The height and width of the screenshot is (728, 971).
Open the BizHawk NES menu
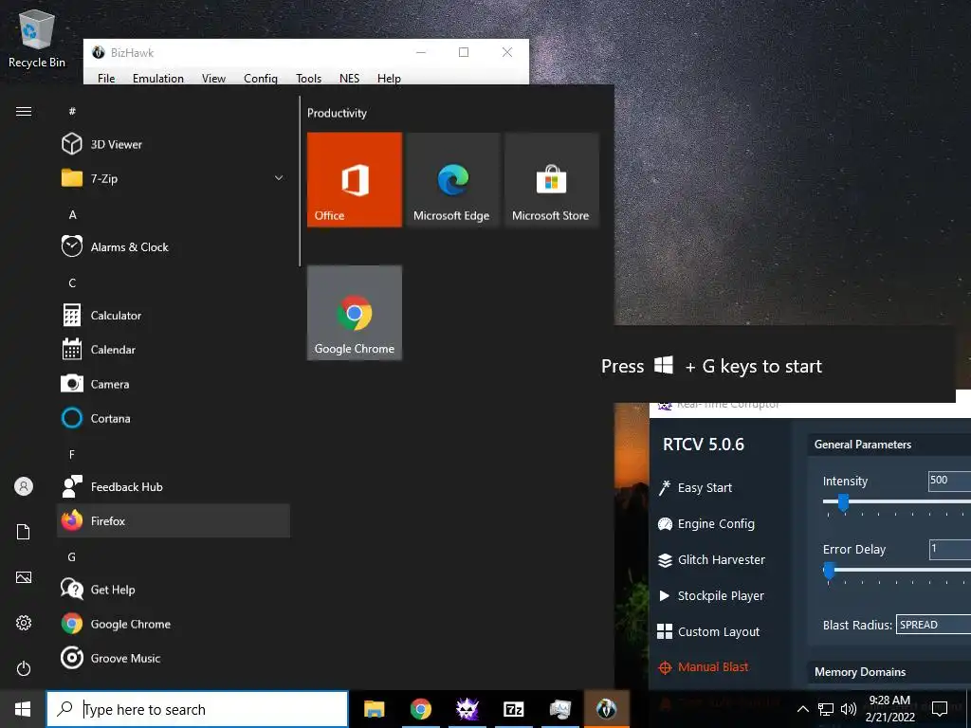pos(349,78)
